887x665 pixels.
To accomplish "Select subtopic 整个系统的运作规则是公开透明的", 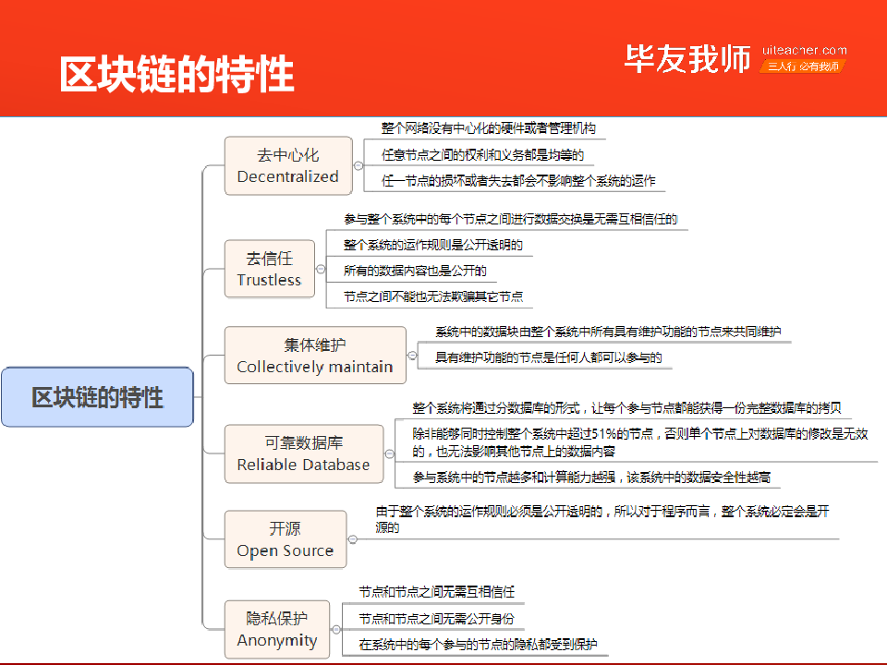I will (x=432, y=246).
